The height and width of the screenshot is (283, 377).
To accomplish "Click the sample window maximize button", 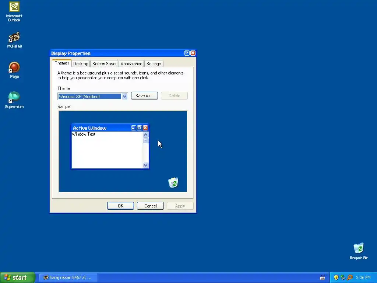I will click(x=139, y=128).
